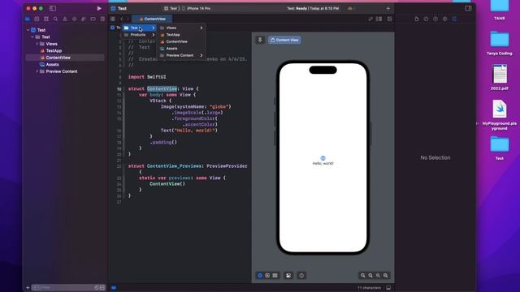Open the Accessibility inspector tab
Image resolution: width=520 pixels, height=292 pixels.
tap(444, 19)
